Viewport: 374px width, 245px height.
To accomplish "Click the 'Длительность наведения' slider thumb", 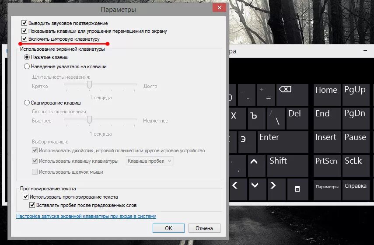I will click(89, 85).
